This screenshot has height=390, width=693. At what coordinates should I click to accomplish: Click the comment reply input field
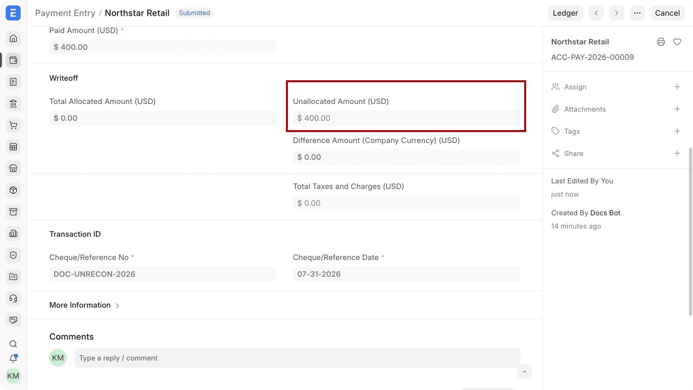[297, 358]
